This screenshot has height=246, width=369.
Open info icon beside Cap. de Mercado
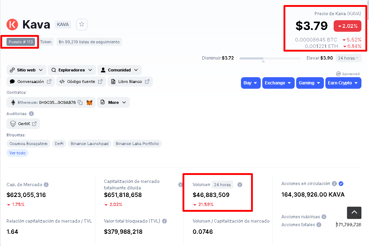46,185
